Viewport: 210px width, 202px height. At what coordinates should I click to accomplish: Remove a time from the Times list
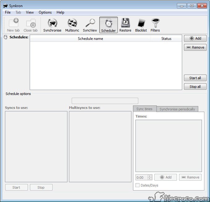[190, 177]
